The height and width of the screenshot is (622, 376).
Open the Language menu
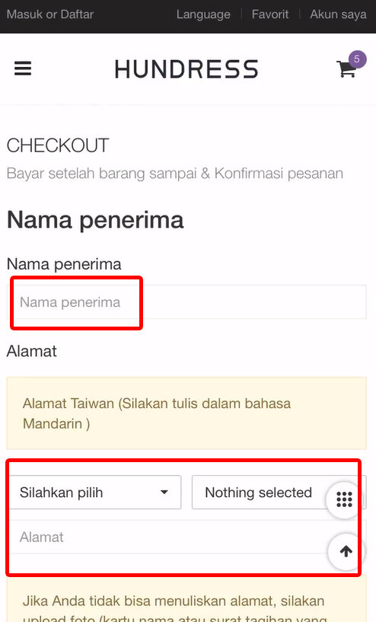pos(203,14)
